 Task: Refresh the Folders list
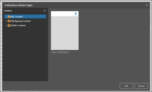(x=45, y=11)
